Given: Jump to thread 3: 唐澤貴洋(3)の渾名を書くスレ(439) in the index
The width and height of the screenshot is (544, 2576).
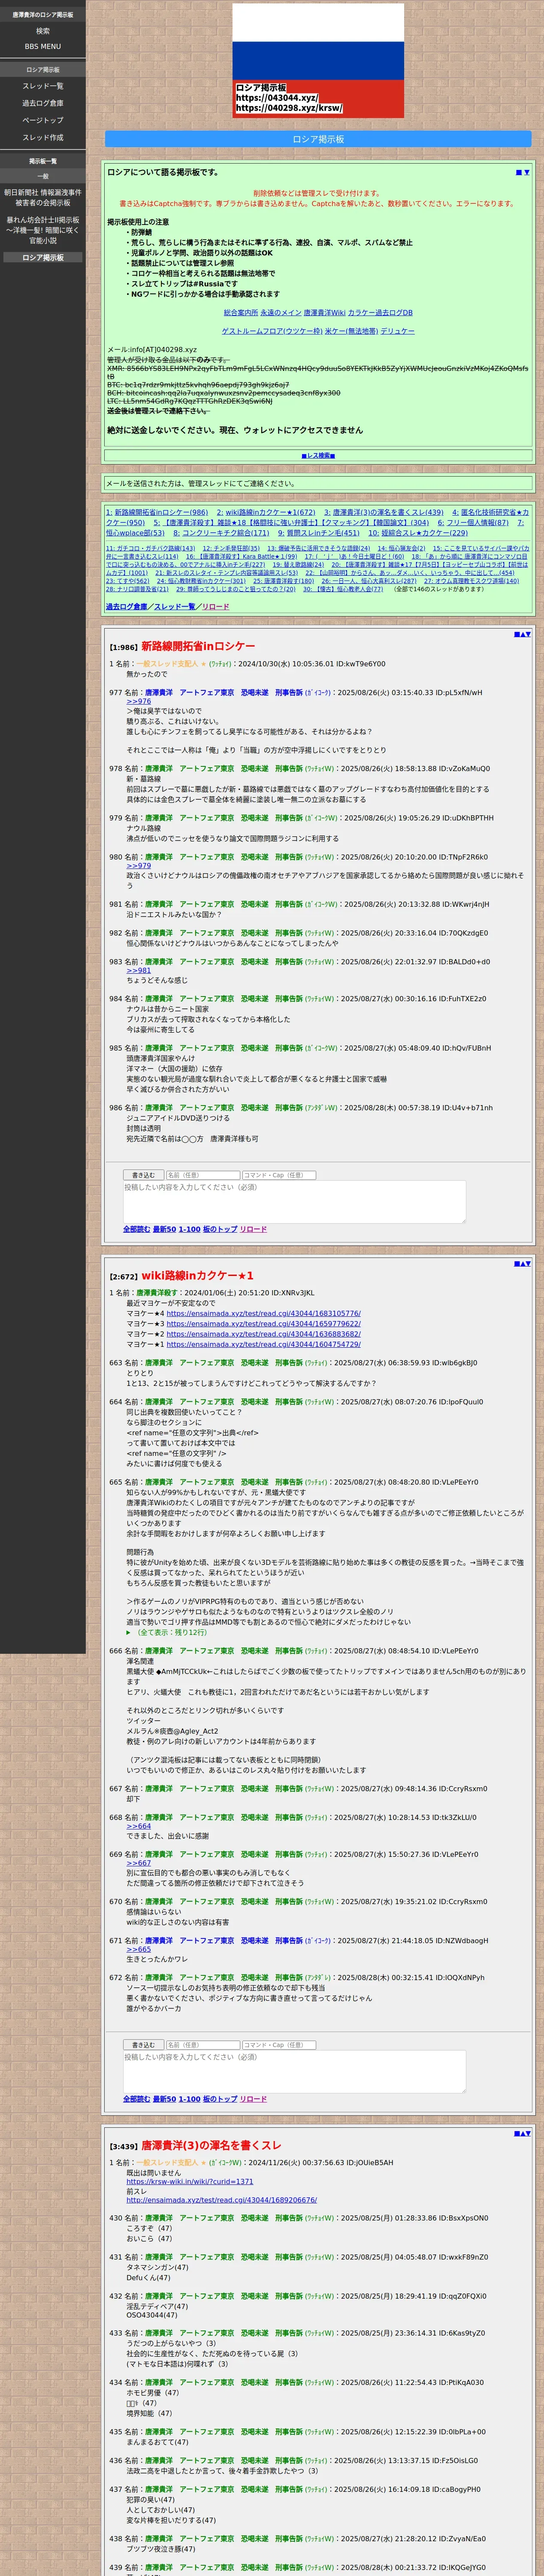Looking at the screenshot, I should tap(383, 512).
